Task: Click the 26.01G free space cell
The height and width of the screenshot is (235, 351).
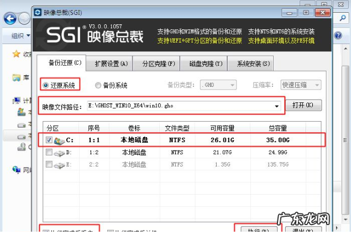Action: 222,140
